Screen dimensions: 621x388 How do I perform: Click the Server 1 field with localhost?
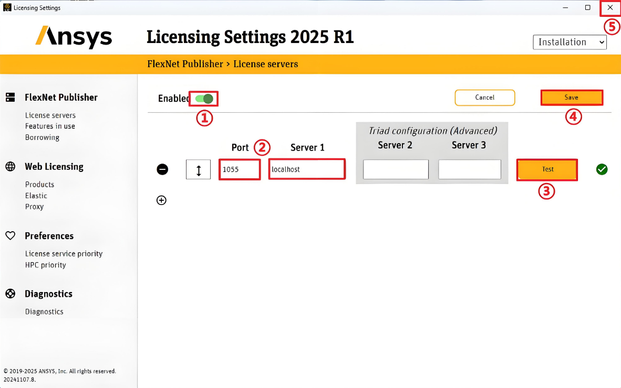tap(307, 169)
